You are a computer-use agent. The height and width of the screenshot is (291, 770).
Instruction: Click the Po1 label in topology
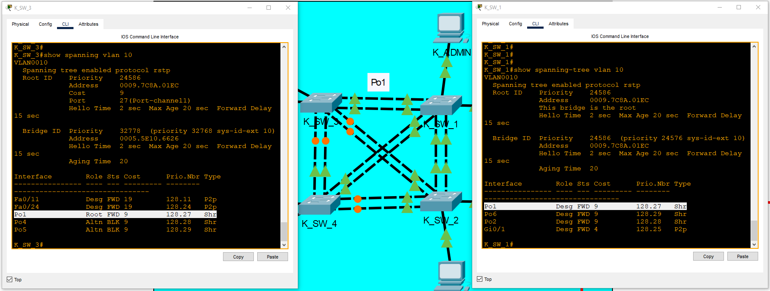coord(378,82)
